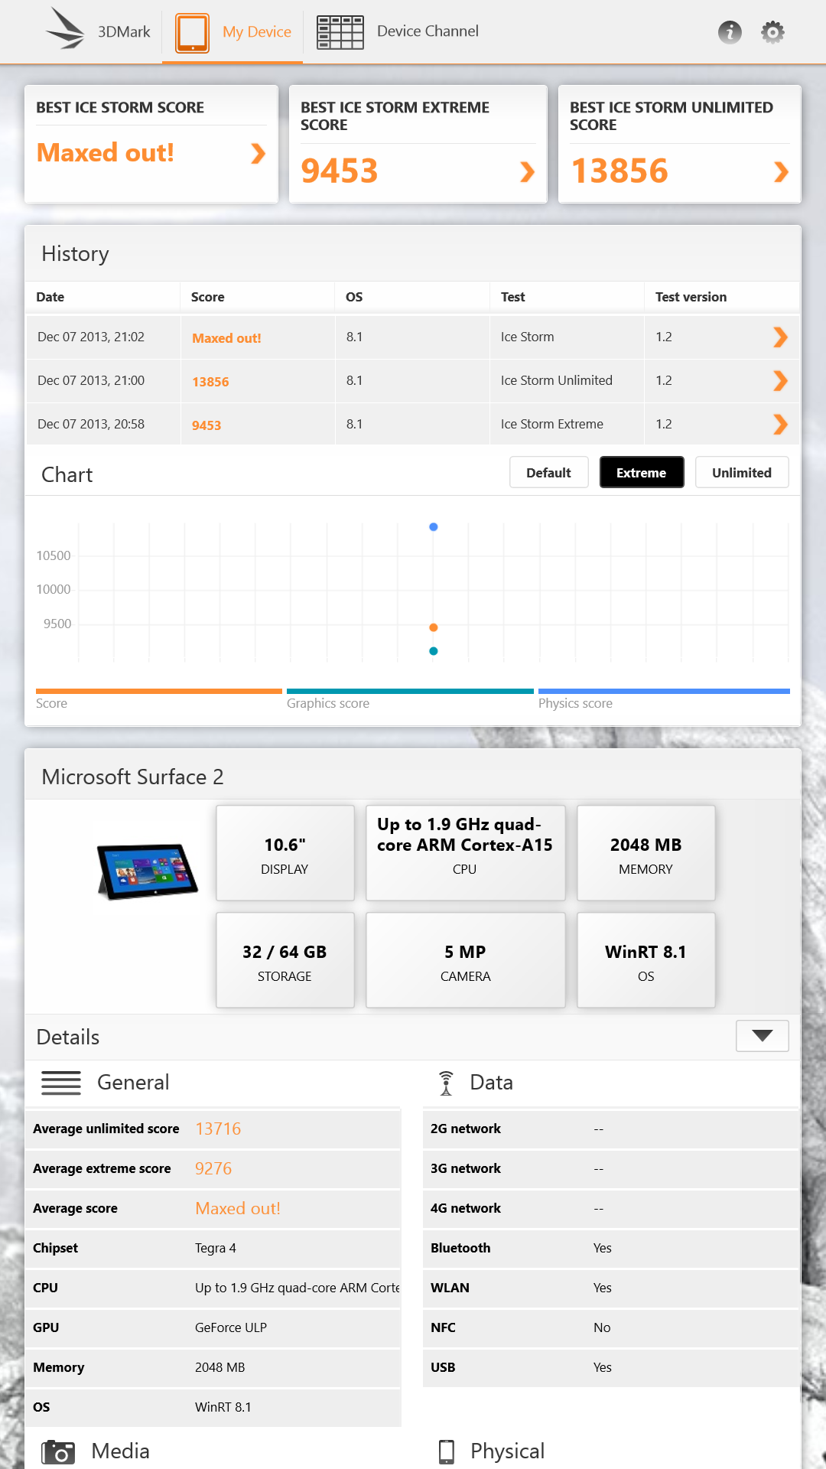This screenshot has width=826, height=1469.
Task: Select the Default chart filter
Action: (x=548, y=473)
